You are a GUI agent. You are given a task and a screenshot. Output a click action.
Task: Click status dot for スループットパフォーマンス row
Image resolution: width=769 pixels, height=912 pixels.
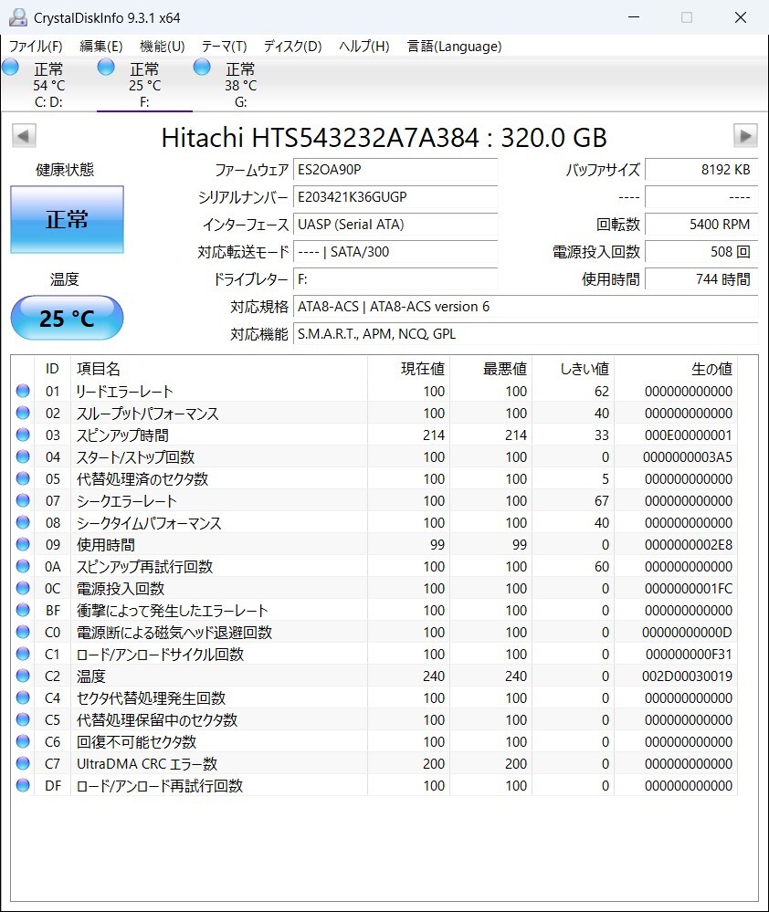23,413
